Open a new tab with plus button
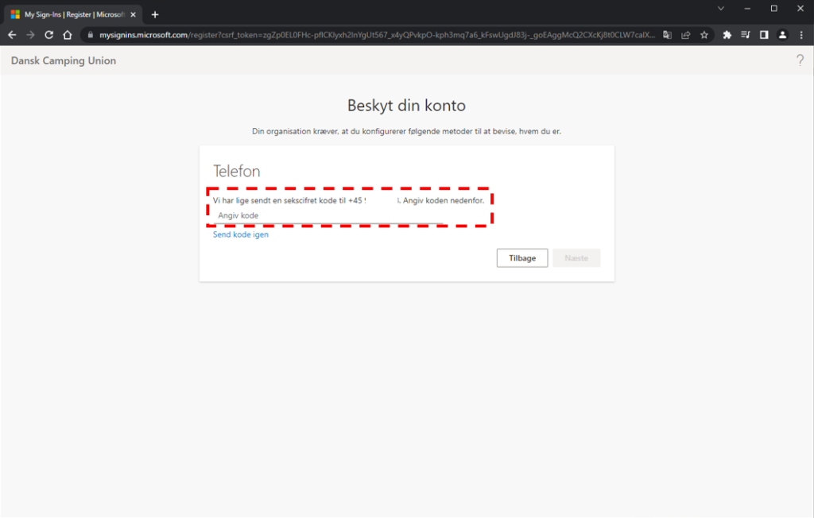 (155, 14)
